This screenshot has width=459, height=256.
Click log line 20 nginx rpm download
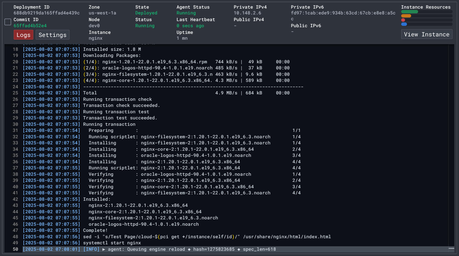pyautogui.click(x=186, y=62)
